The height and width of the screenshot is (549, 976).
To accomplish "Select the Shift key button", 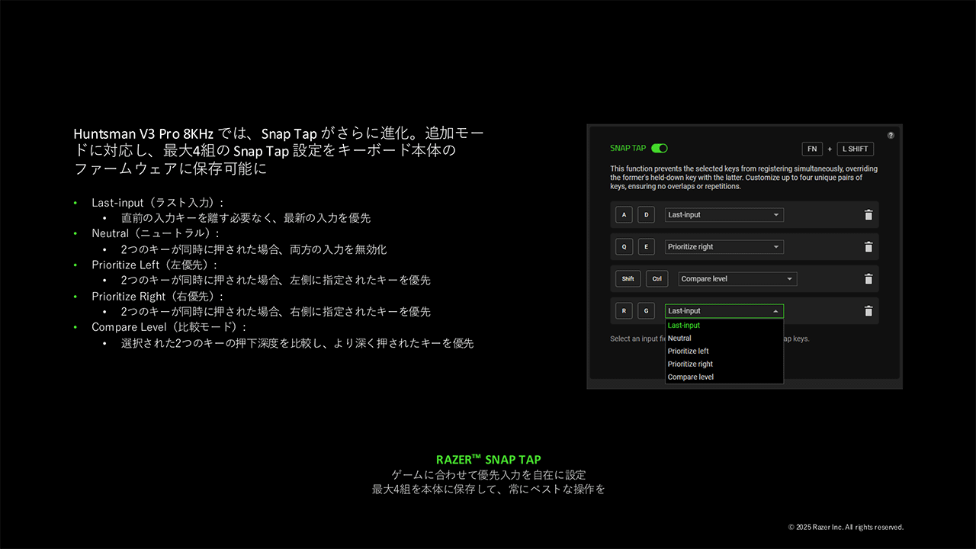I will click(x=628, y=279).
